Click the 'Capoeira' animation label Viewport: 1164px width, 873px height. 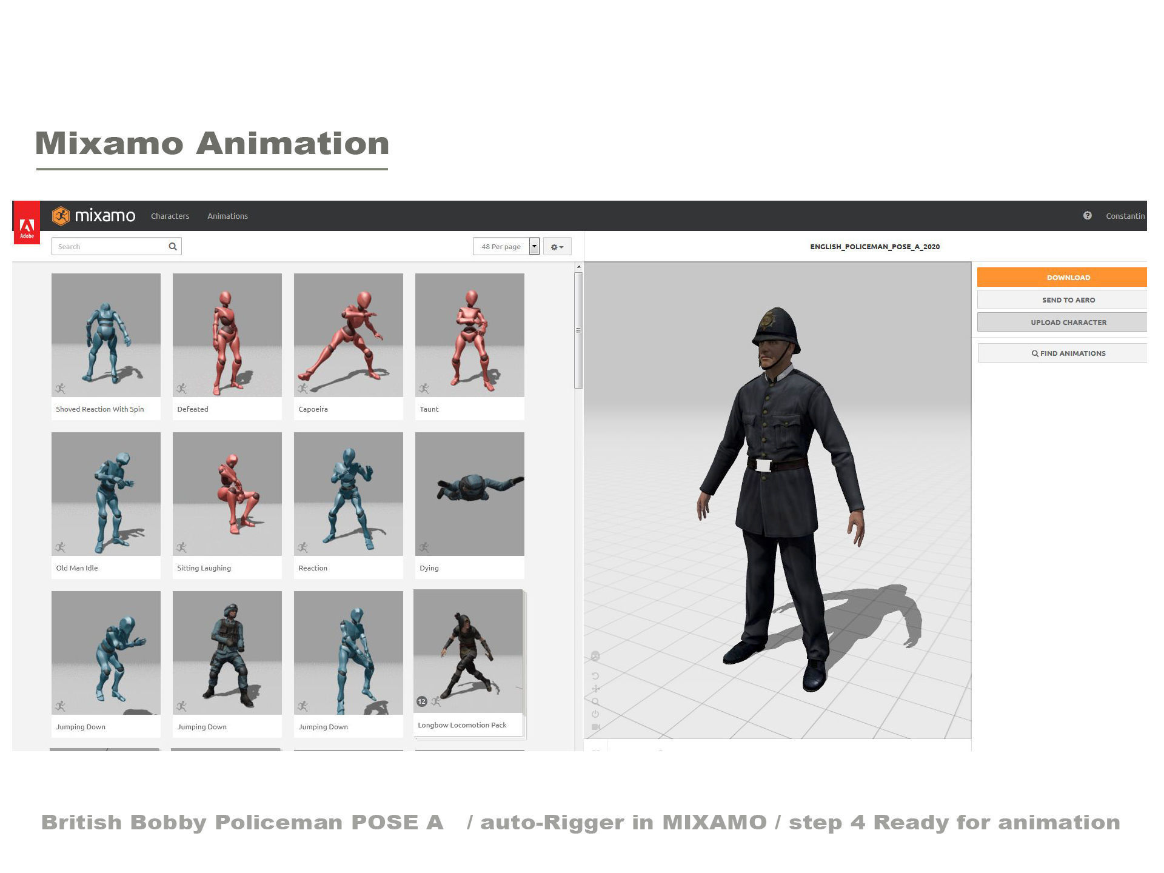point(313,409)
